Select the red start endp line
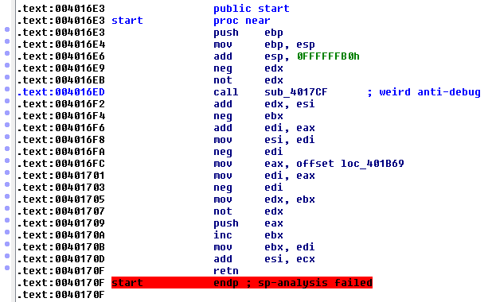This screenshot has width=492, height=302. (242, 283)
